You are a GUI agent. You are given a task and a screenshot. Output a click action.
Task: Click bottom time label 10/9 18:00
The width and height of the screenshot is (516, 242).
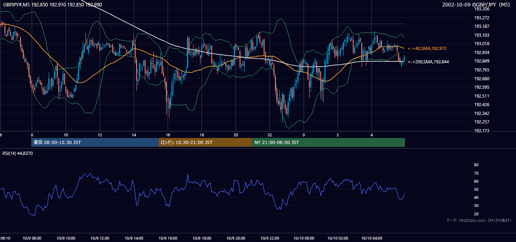point(202,238)
